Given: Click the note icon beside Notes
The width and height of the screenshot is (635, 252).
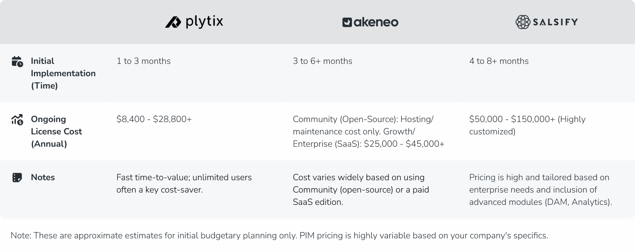Looking at the screenshot, I should (x=17, y=178).
